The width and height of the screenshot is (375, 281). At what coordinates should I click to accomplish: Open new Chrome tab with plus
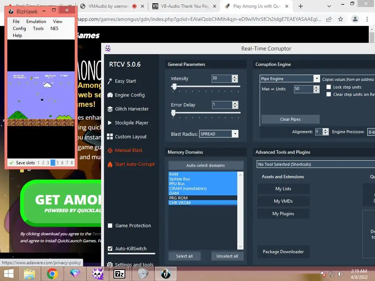click(x=301, y=6)
